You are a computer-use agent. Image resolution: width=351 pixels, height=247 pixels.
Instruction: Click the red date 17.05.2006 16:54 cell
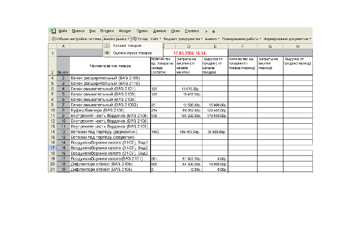coord(189,53)
